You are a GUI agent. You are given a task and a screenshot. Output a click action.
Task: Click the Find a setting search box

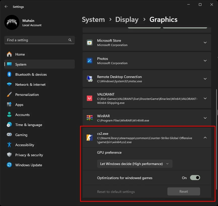coord(40,40)
